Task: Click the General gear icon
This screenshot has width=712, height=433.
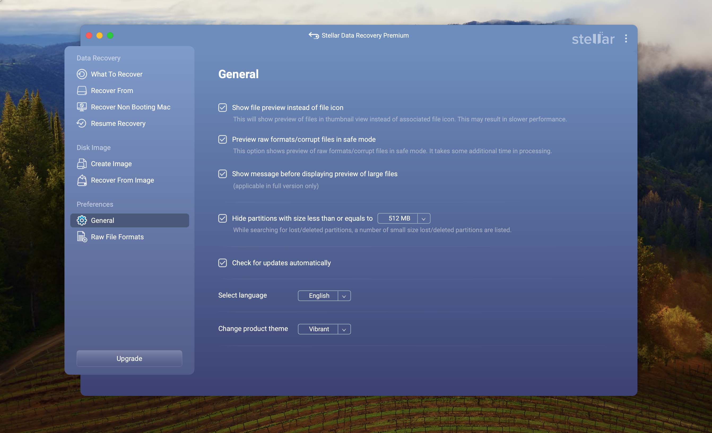Action: [82, 220]
